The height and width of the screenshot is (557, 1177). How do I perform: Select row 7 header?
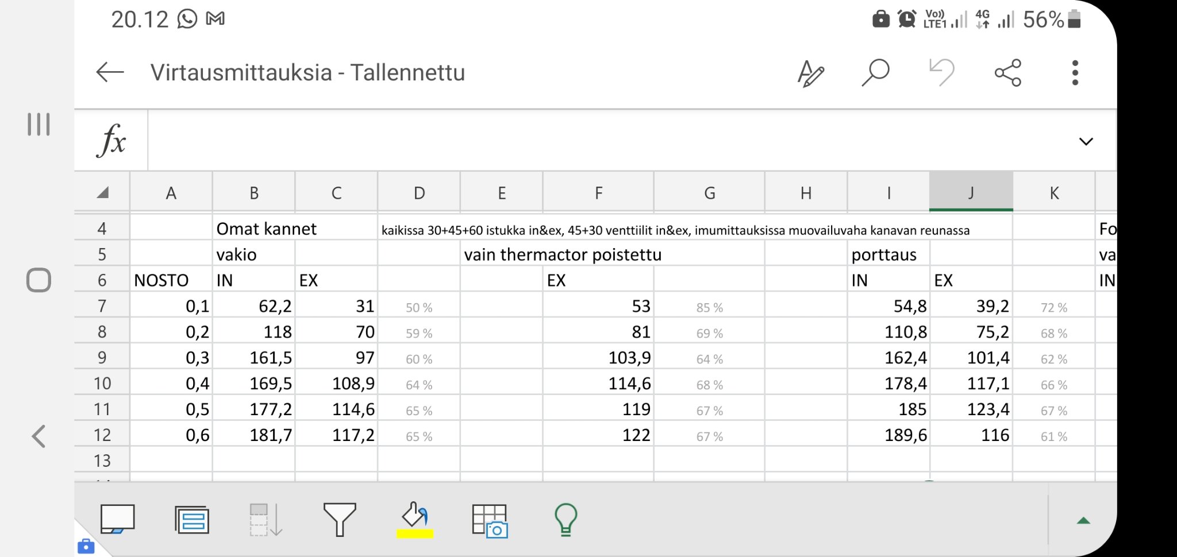tap(102, 306)
